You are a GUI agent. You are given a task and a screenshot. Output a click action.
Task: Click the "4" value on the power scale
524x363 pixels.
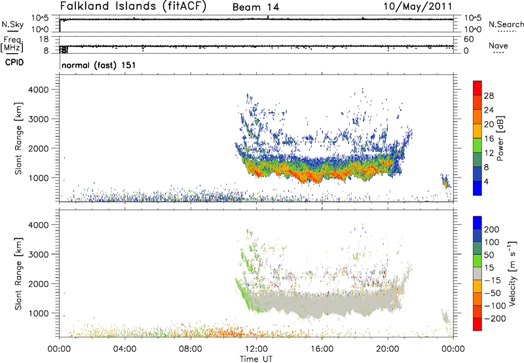[x=486, y=181]
